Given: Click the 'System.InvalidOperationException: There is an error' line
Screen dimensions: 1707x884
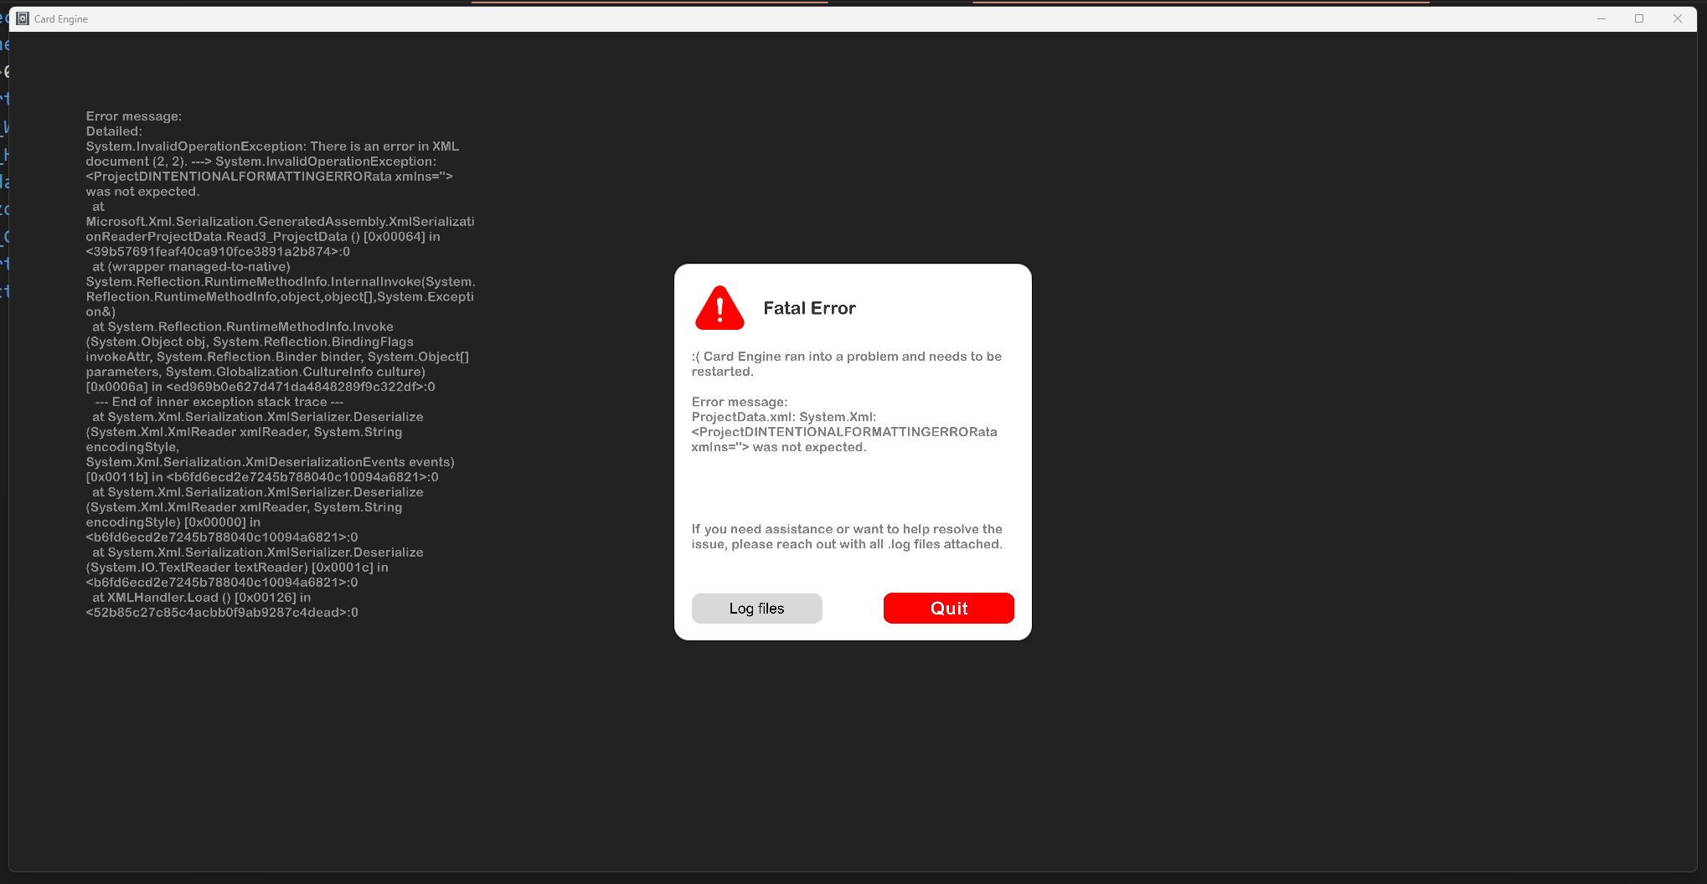Looking at the screenshot, I should (x=272, y=146).
